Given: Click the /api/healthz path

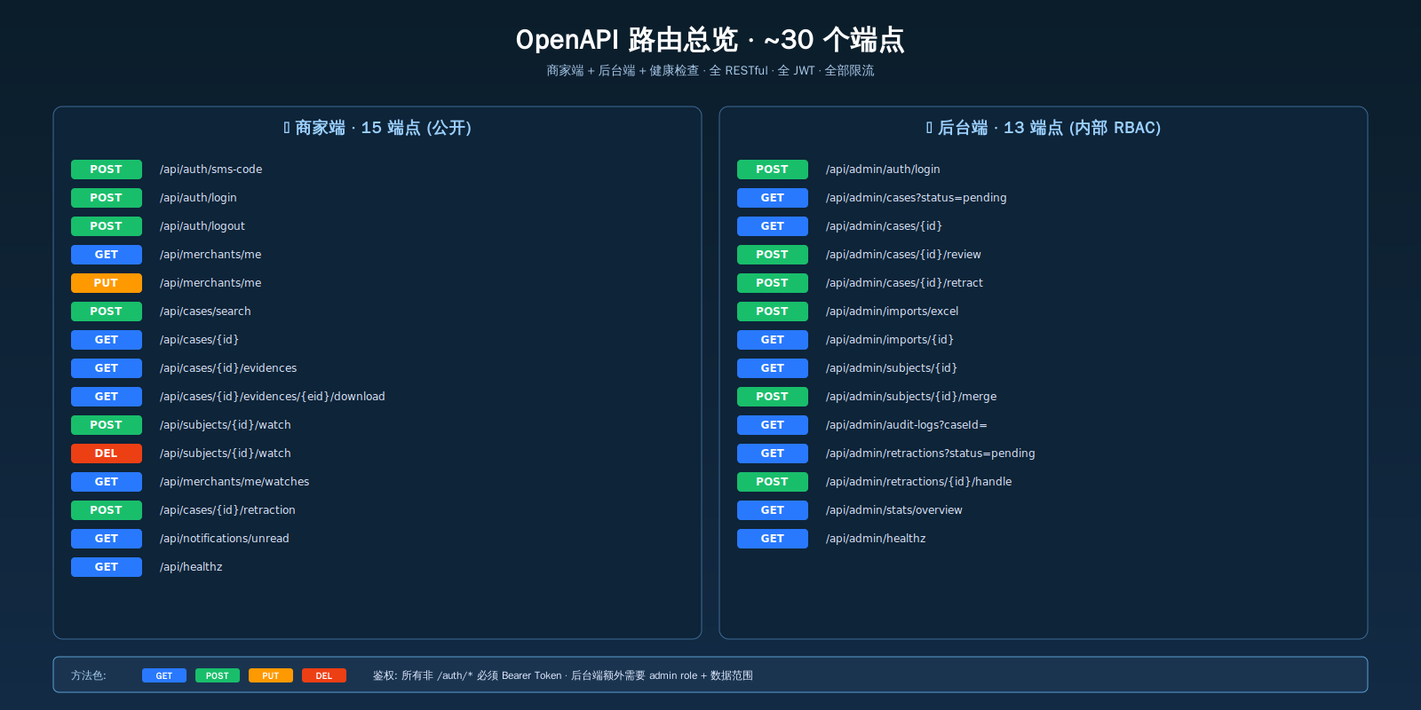Looking at the screenshot, I should [x=191, y=567].
